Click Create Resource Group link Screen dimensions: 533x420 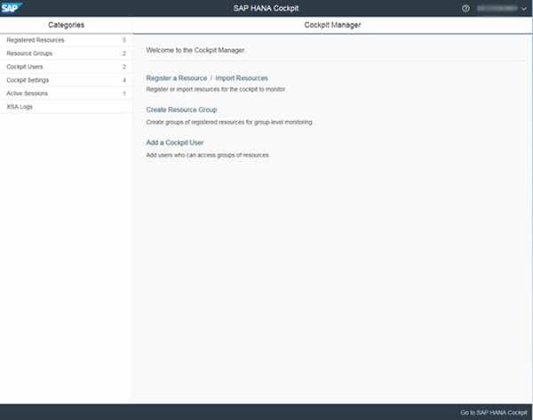pos(181,109)
